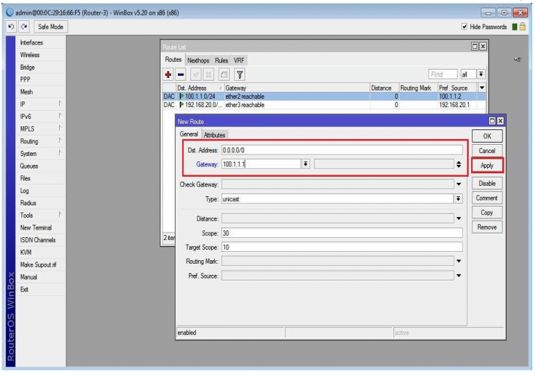Image resolution: width=535 pixels, height=373 pixels.
Task: Click the blue minus remove route icon
Action: click(x=181, y=74)
